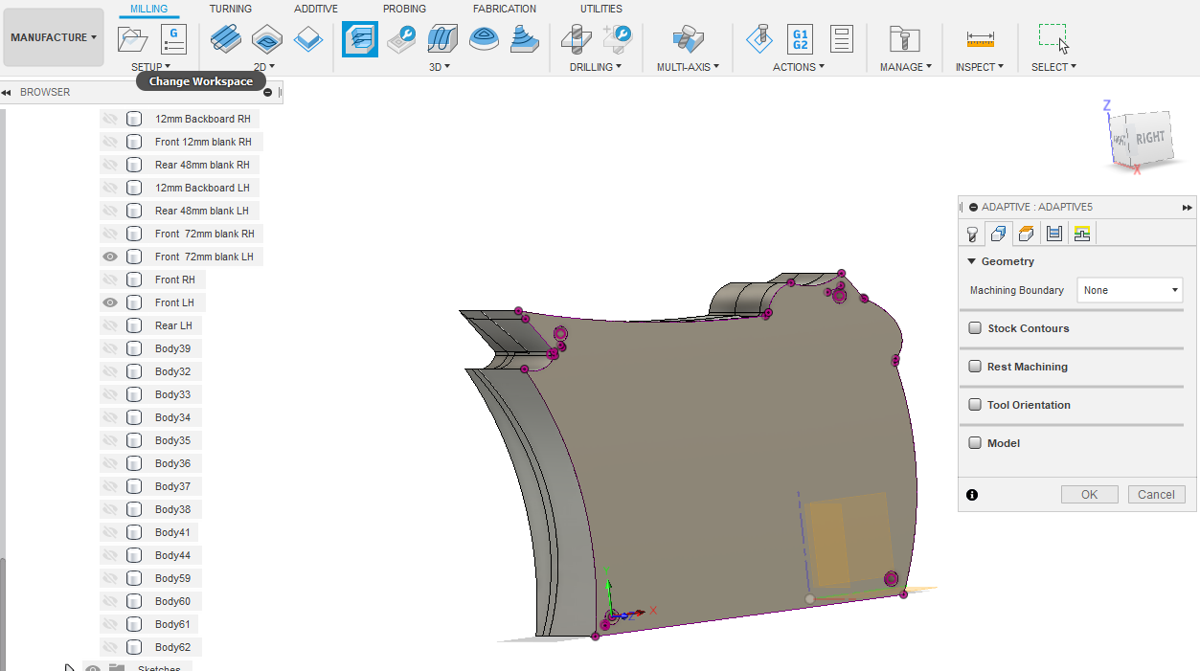The image size is (1200, 671).
Task: Expand the Multi-Axis menu dropdown
Action: pyautogui.click(x=688, y=67)
